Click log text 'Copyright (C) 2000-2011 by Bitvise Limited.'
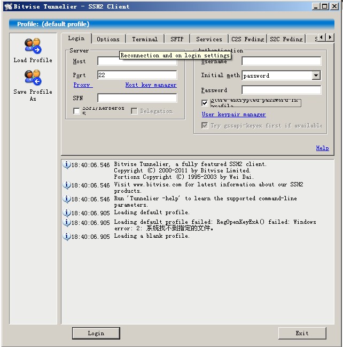Image resolution: width=343 pixels, height=347 pixels. coord(182,170)
